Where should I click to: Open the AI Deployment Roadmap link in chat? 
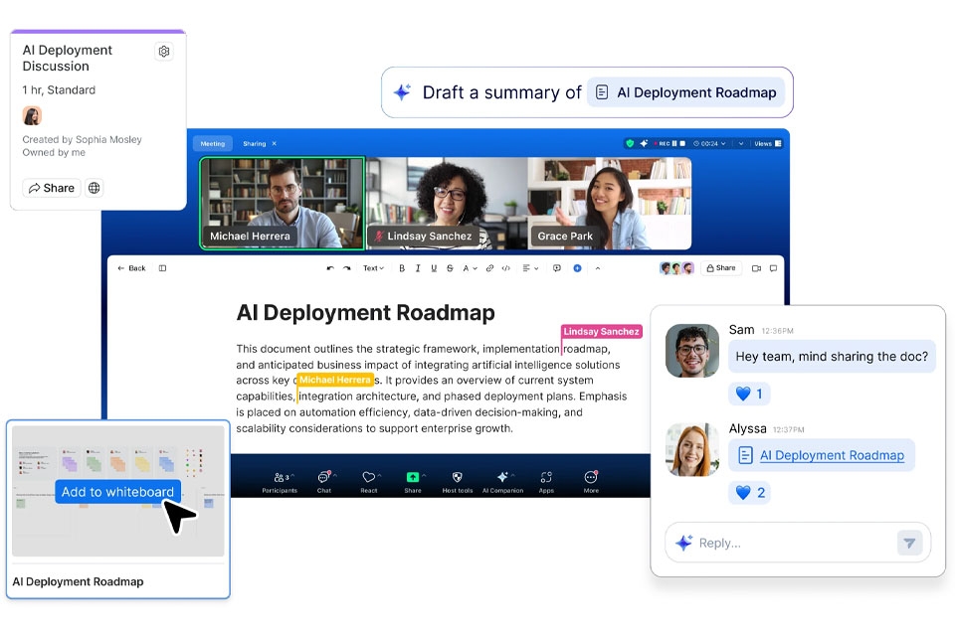(x=832, y=455)
